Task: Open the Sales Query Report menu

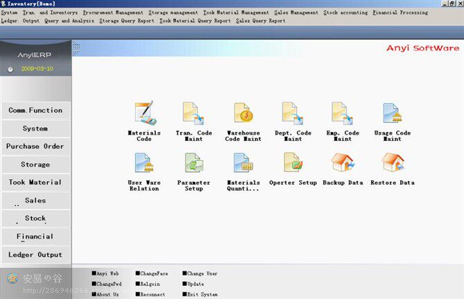Action: point(260,21)
